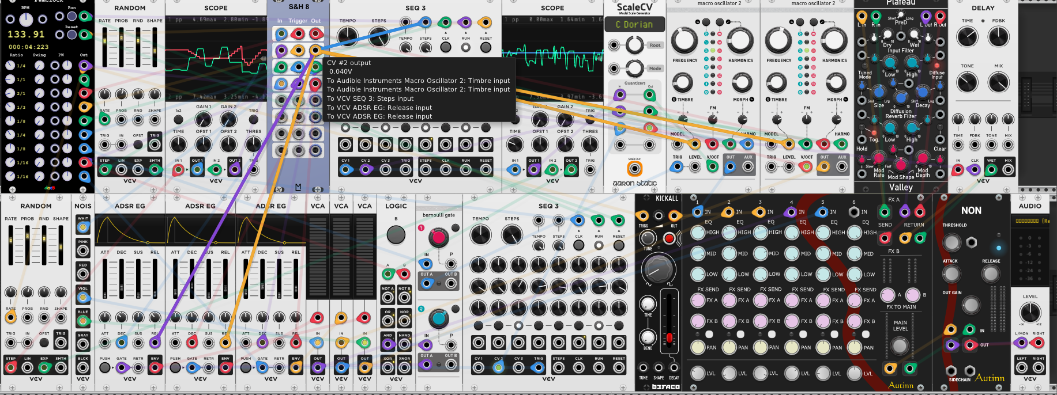Click the NON OUT GAIN knob
This screenshot has width=1057, height=395.
[x=971, y=305]
